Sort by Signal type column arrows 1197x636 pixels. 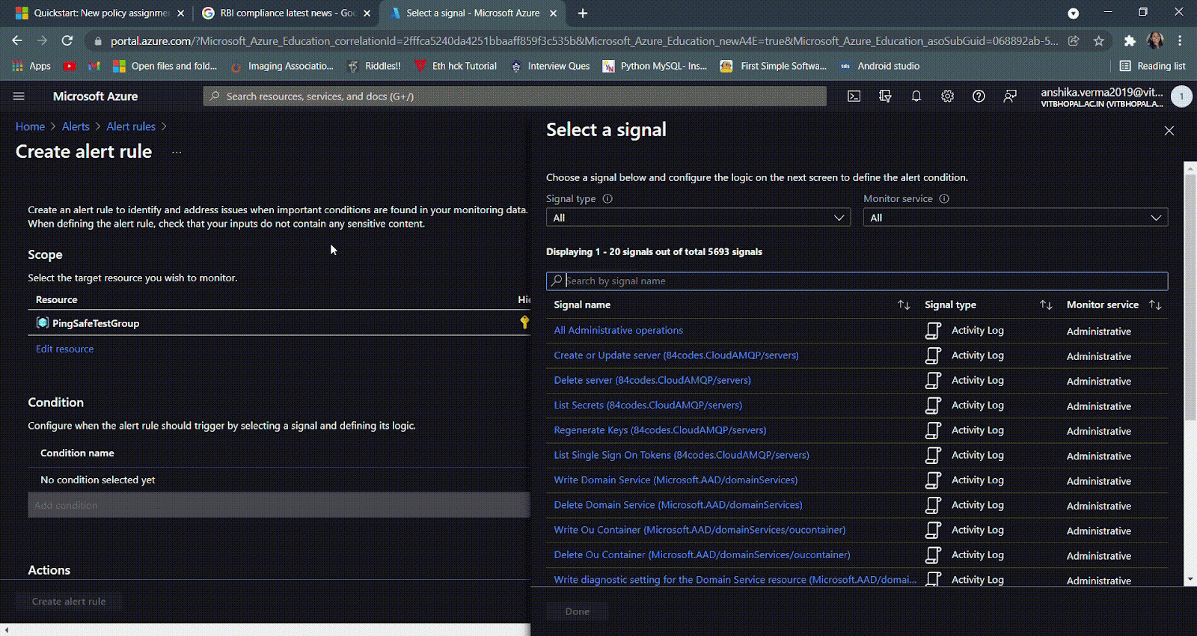click(1046, 305)
